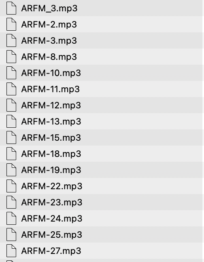Click the file icon beside ARFM-23.mp3

pyautogui.click(x=11, y=202)
